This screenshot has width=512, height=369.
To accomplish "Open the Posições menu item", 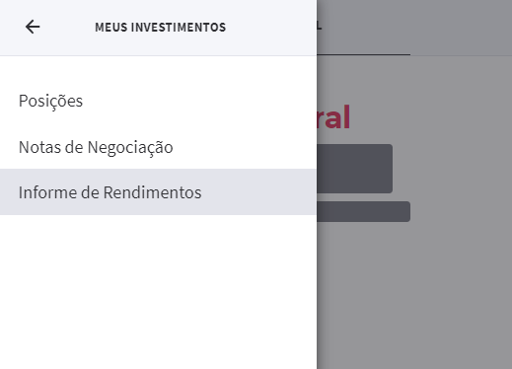I will point(50,101).
